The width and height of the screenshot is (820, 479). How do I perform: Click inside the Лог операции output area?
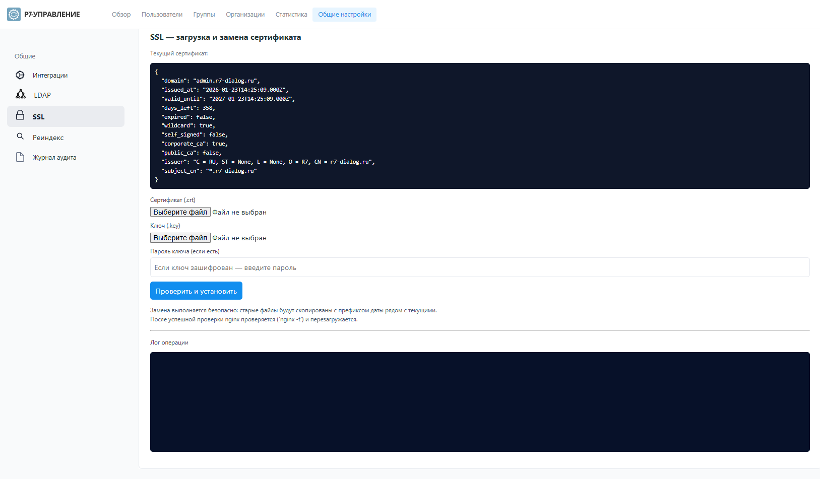(x=479, y=401)
